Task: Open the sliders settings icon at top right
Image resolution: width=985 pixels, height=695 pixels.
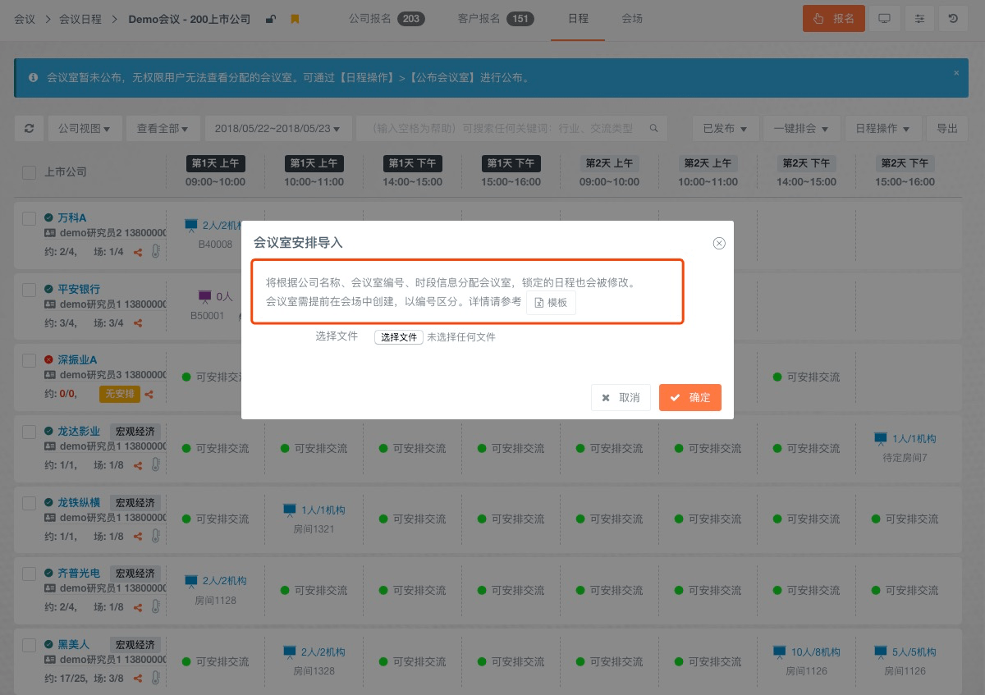Action: click(919, 18)
